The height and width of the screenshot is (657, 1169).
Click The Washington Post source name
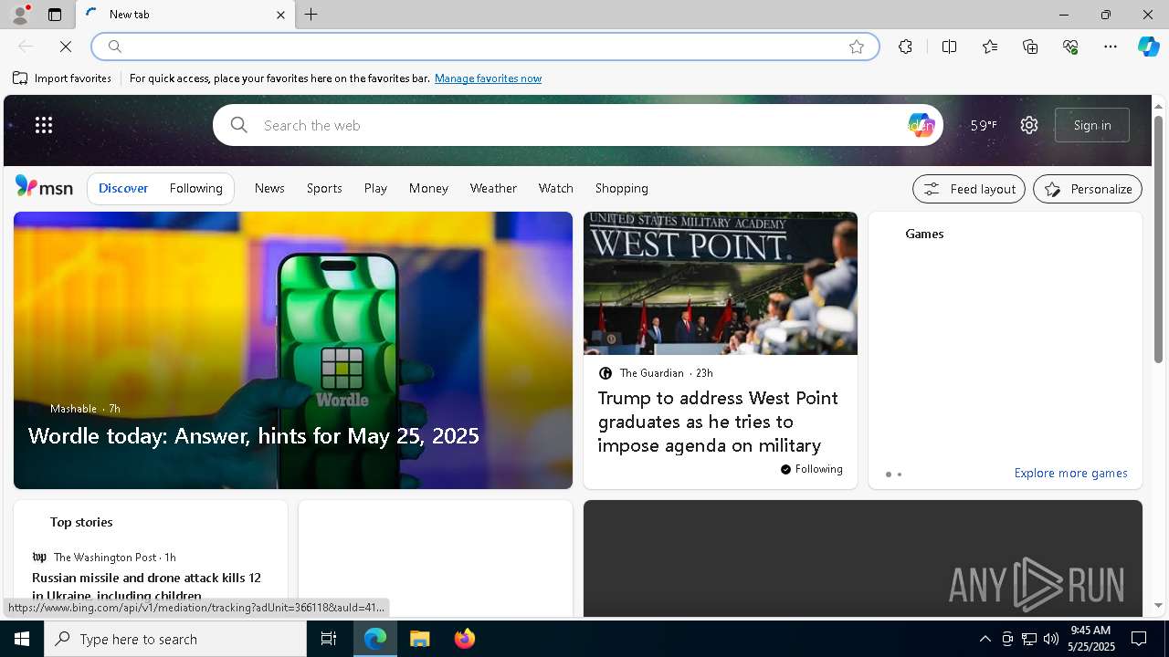pos(105,558)
